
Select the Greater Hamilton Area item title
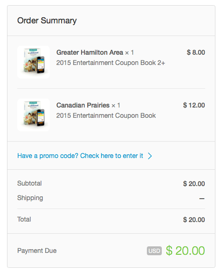point(90,52)
